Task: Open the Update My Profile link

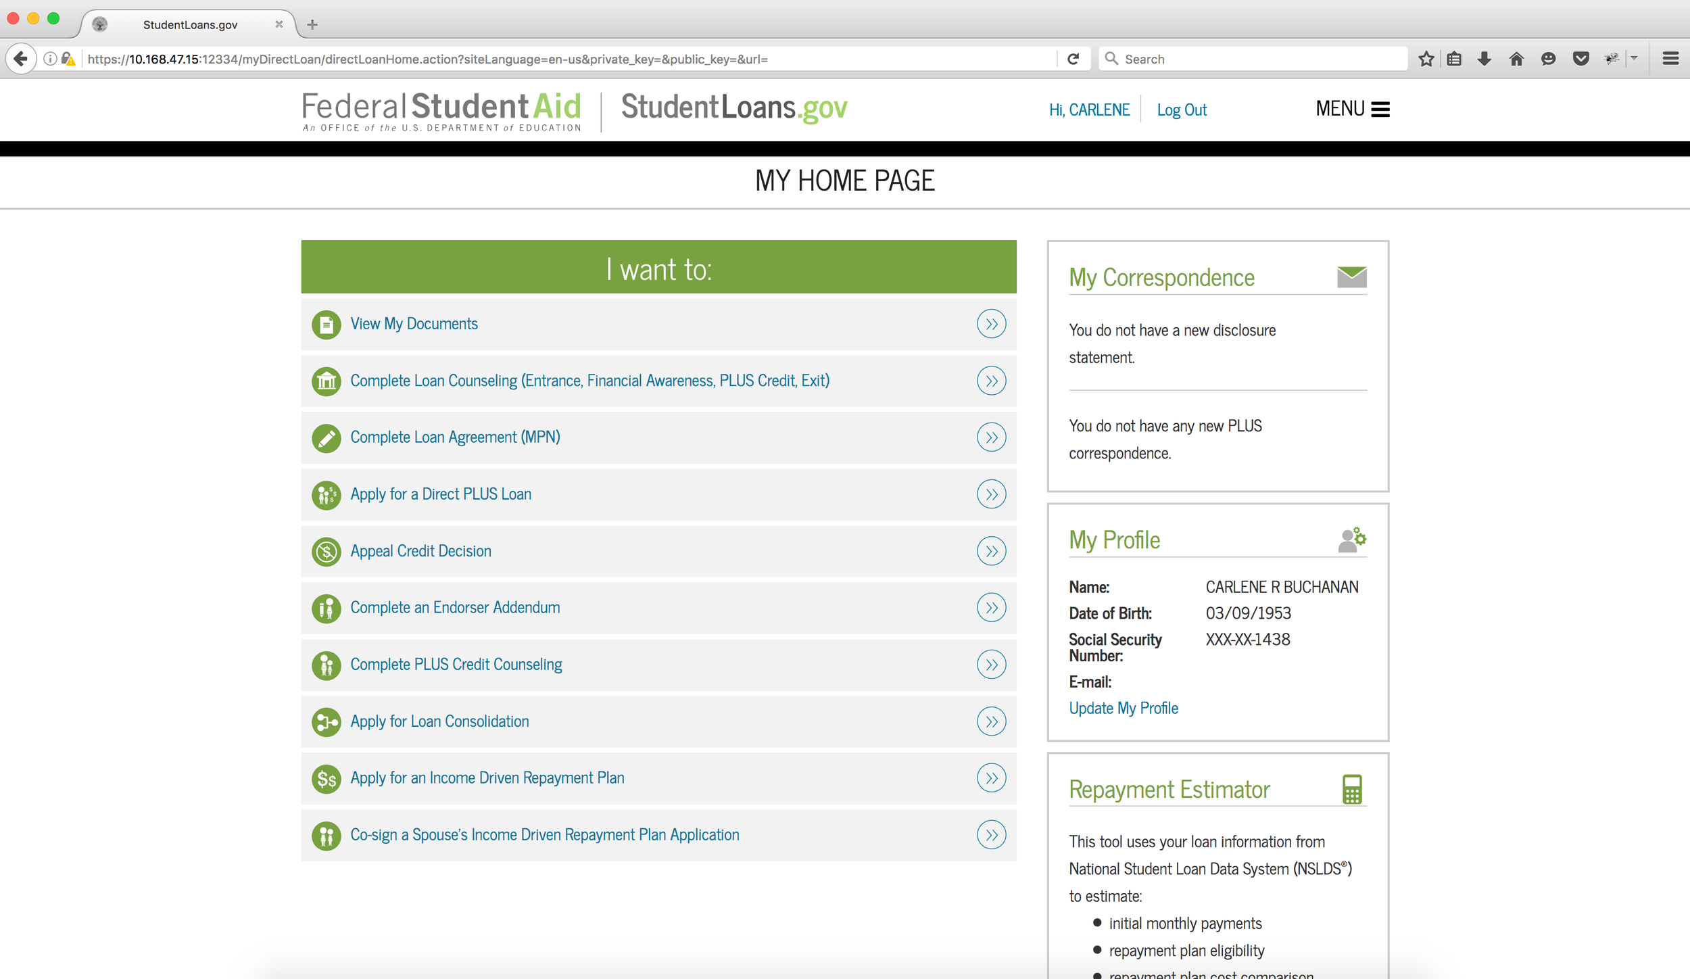Action: pos(1123,708)
